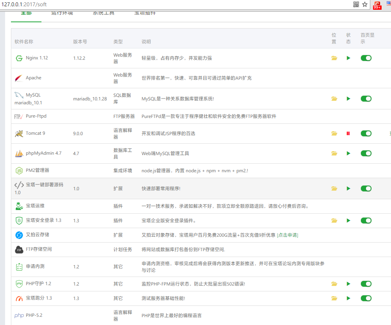Click the browser address bar URL
The width and height of the screenshot is (391, 325).
[x=24, y=4]
